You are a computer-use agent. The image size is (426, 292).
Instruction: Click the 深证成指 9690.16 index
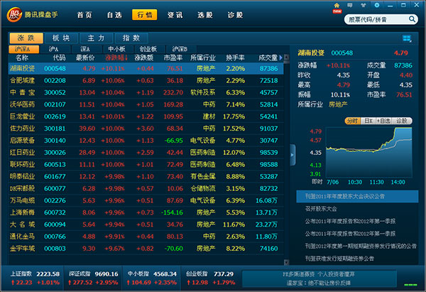click(93, 278)
